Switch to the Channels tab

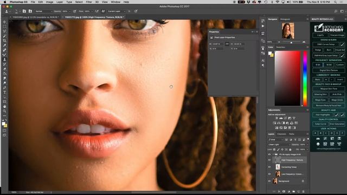[x=281, y=134]
